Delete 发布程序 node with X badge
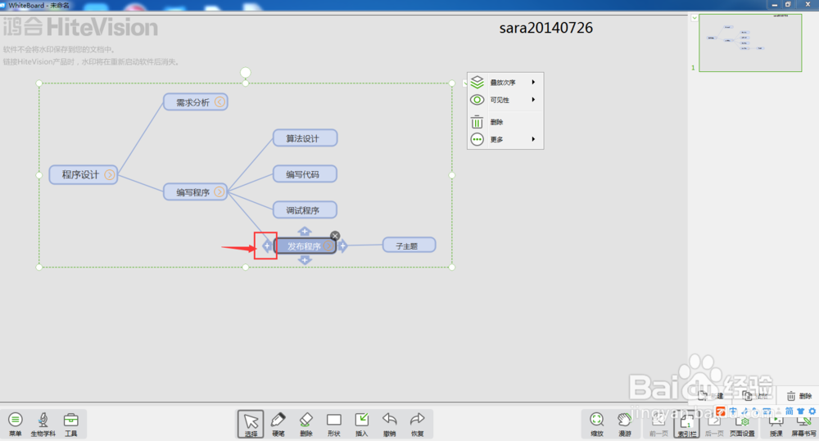The width and height of the screenshot is (819, 441). 335,236
